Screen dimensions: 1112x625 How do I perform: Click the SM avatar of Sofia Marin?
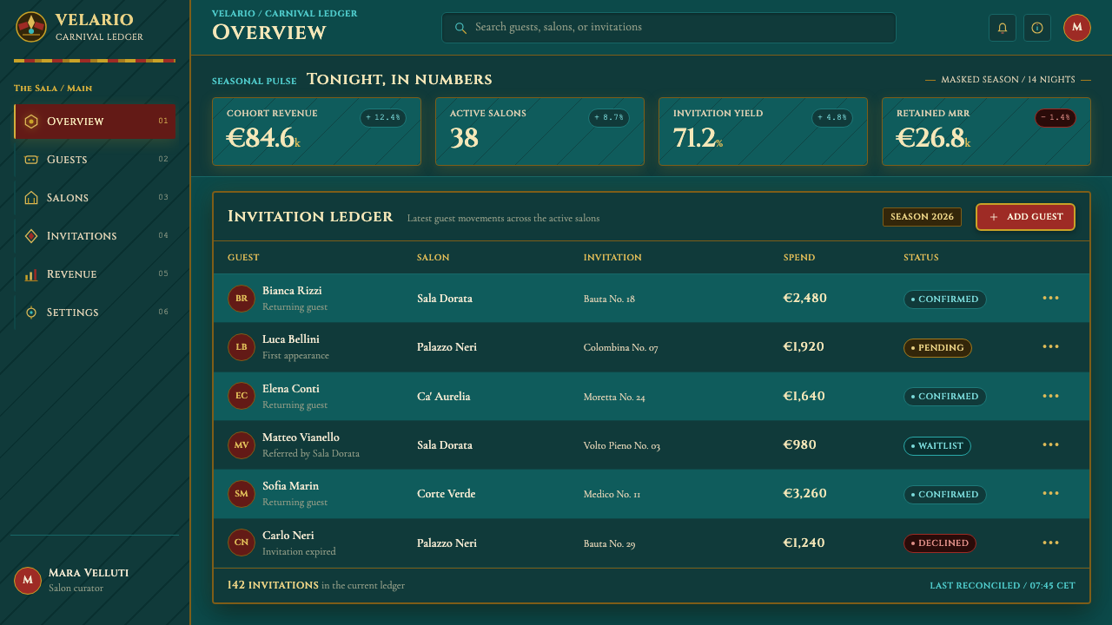pyautogui.click(x=242, y=494)
